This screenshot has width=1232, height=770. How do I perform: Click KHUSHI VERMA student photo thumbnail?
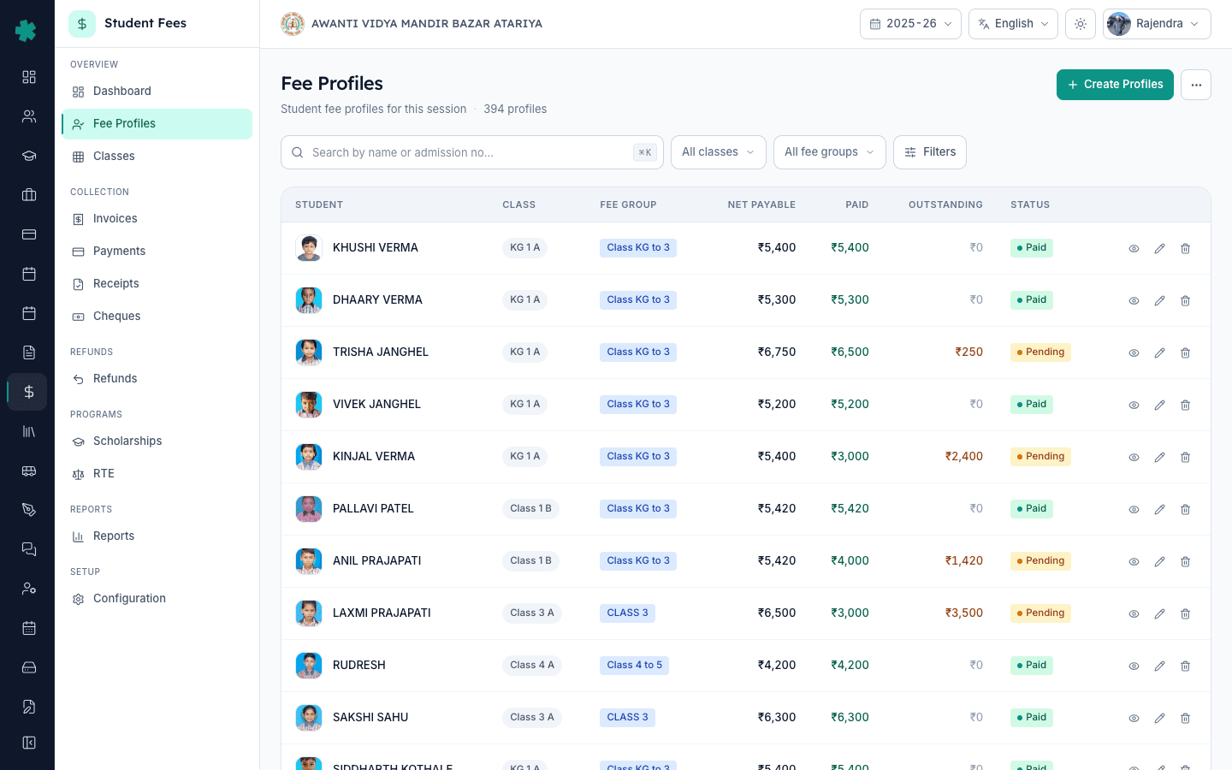309,248
